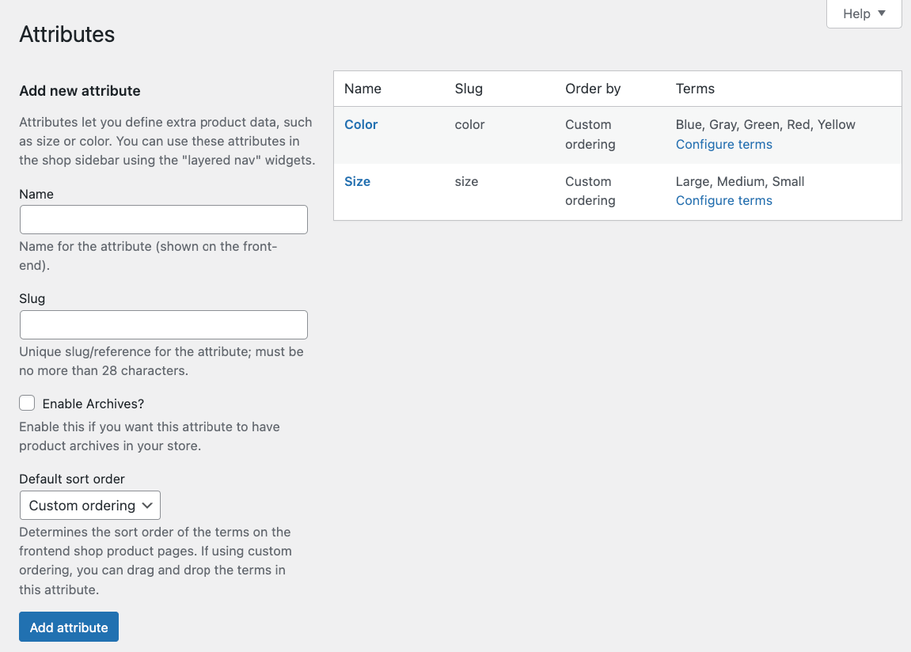Configure terms for the Size attribute
The width and height of the screenshot is (911, 652).
click(x=723, y=201)
